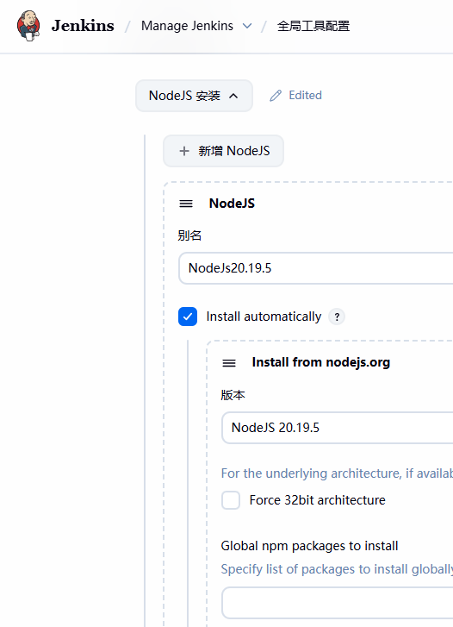Grab drag handle beside Install from nodejs.org
This screenshot has width=453, height=627.
coord(229,363)
